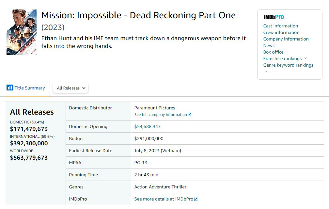This screenshot has width=329, height=209.
Task: Open the Cast information link
Action: tap(280, 26)
